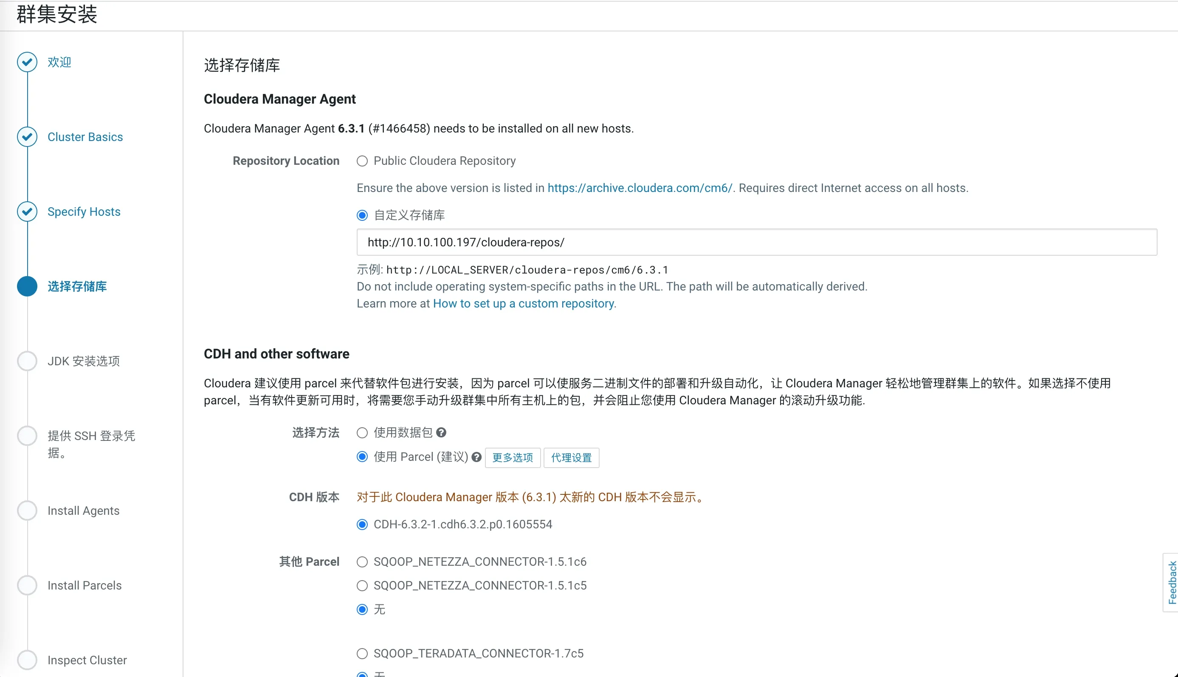The height and width of the screenshot is (677, 1178).
Task: Click the 更多选项 button
Action: tap(512, 457)
